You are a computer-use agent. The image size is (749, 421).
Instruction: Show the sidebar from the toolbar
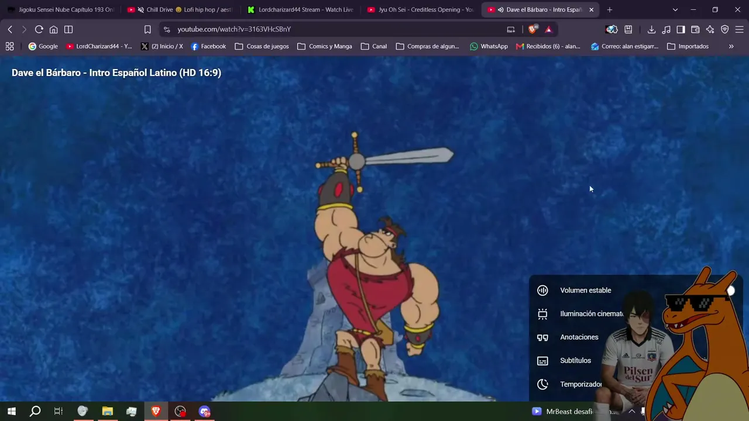[681, 29]
